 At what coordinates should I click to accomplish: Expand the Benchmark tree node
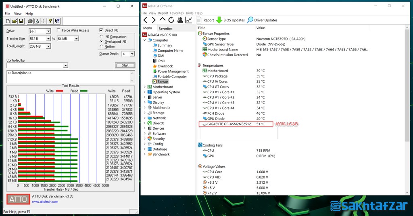pos(145,154)
